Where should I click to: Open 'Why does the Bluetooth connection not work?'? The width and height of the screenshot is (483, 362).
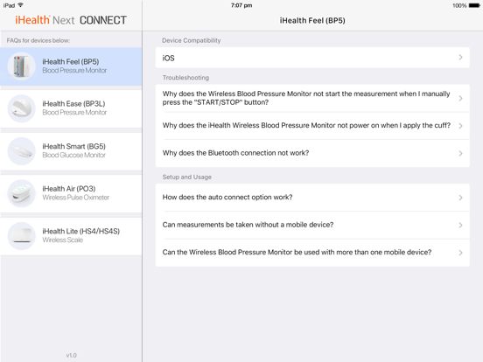click(x=312, y=153)
